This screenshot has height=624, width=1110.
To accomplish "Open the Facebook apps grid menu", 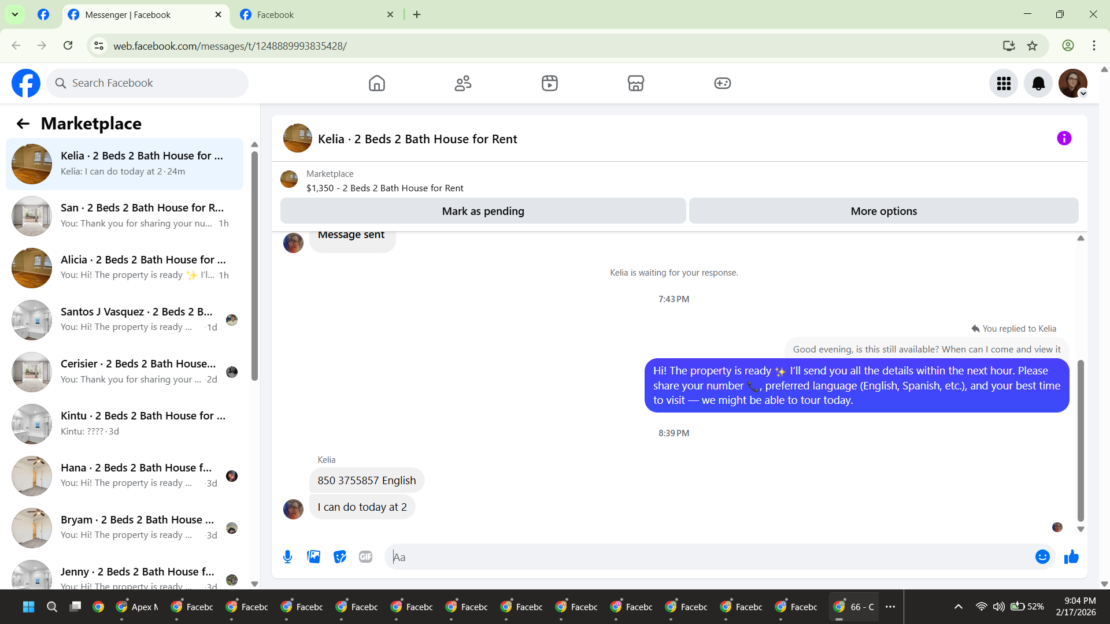I will (x=1004, y=84).
